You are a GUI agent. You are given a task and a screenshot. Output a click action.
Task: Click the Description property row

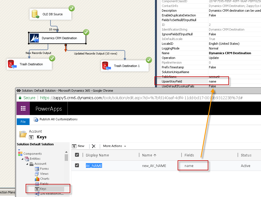(211, 11)
